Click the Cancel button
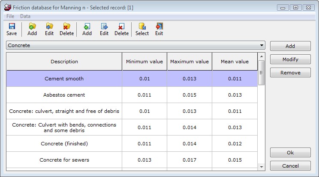 [290, 165]
